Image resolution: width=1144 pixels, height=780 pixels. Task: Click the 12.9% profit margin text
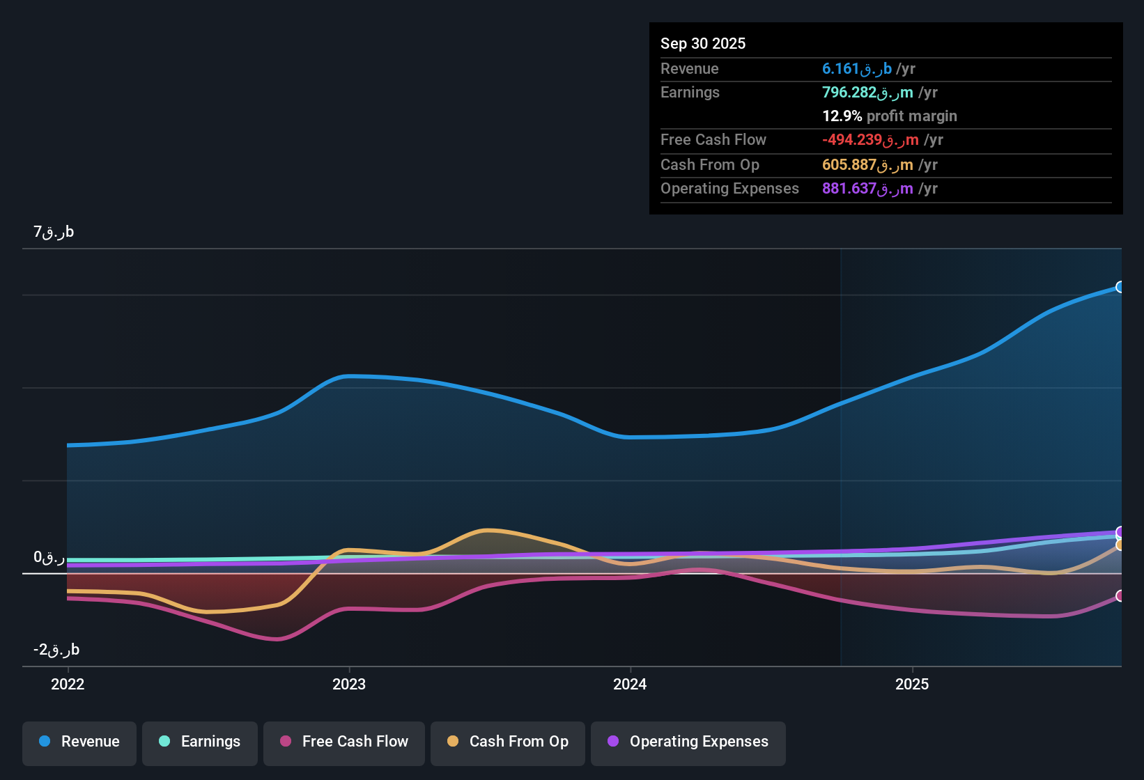889,116
